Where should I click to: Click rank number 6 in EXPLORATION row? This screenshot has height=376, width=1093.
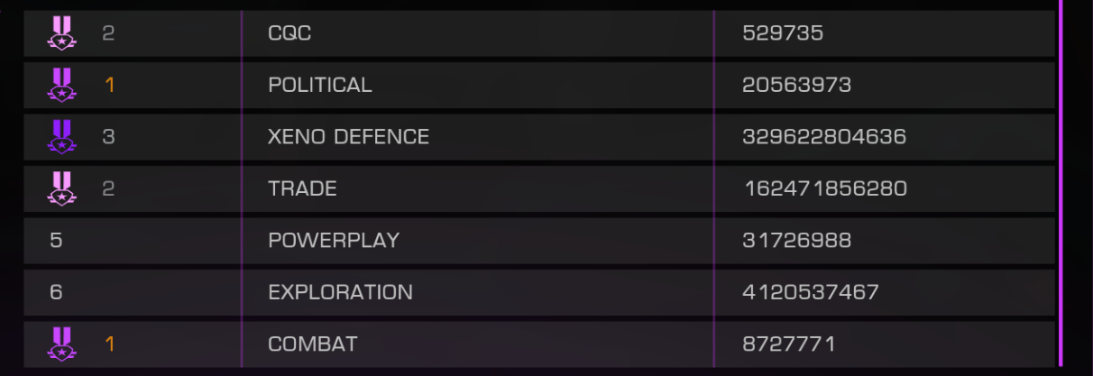(56, 292)
